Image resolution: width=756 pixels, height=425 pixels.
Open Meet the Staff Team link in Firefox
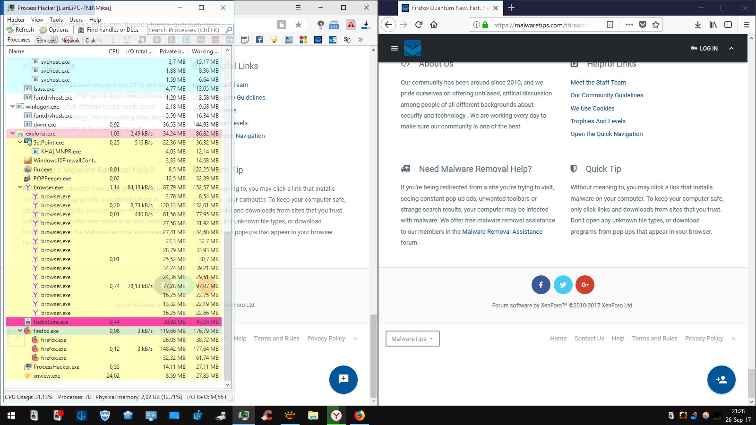click(598, 82)
